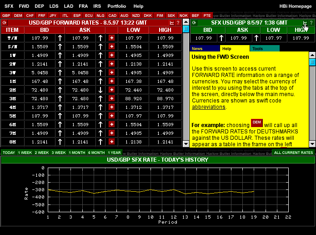The height and width of the screenshot is (235, 316).
Task: Choose the CHF currency tab
Action: click(30, 15)
